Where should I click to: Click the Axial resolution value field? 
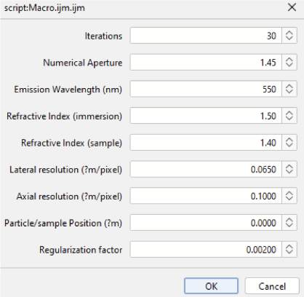(206, 196)
